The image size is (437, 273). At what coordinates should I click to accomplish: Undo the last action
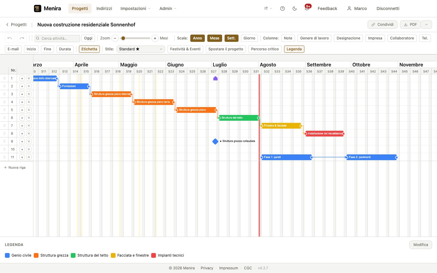click(x=10, y=38)
